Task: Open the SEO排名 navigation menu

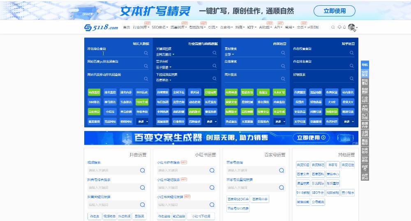Action: (160, 27)
